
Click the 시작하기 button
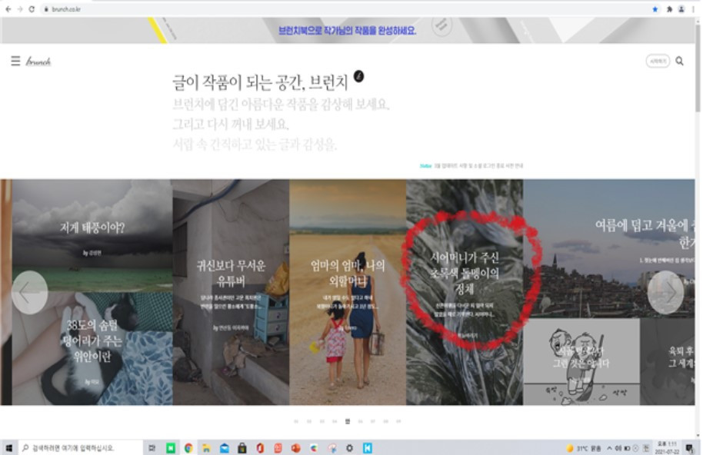pyautogui.click(x=658, y=61)
